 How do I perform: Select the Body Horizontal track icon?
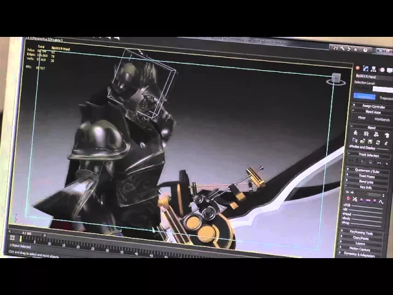click(351, 160)
